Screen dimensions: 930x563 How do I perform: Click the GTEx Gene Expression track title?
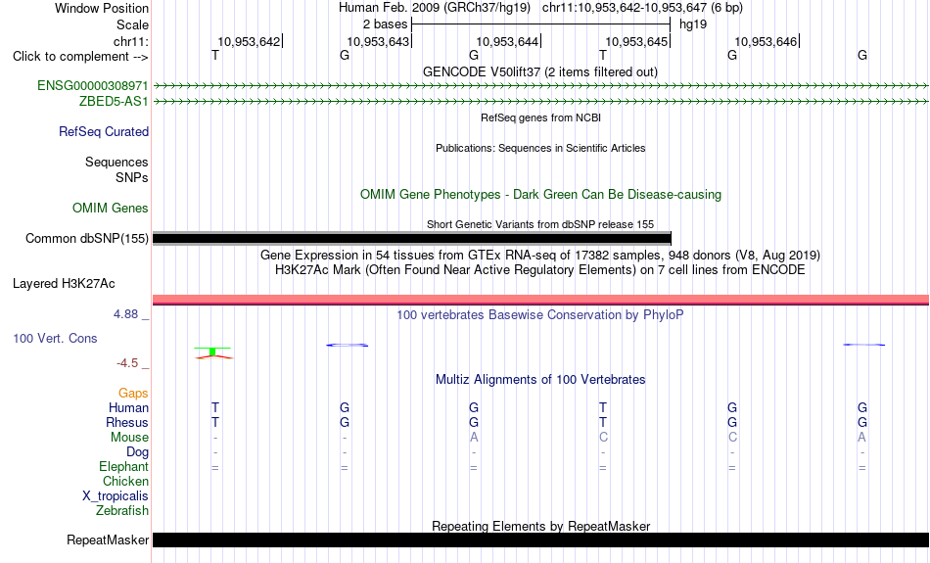540,256
